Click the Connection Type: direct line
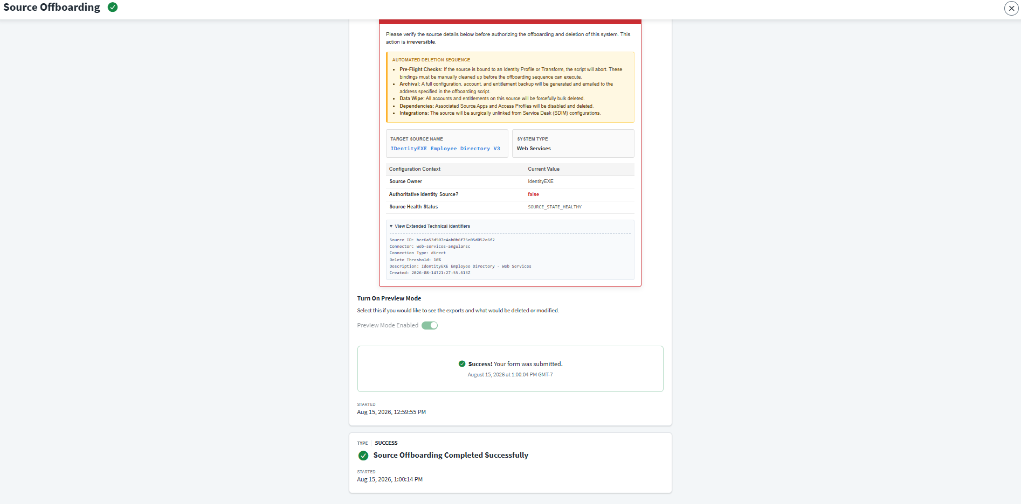The width and height of the screenshot is (1021, 504). click(417, 253)
